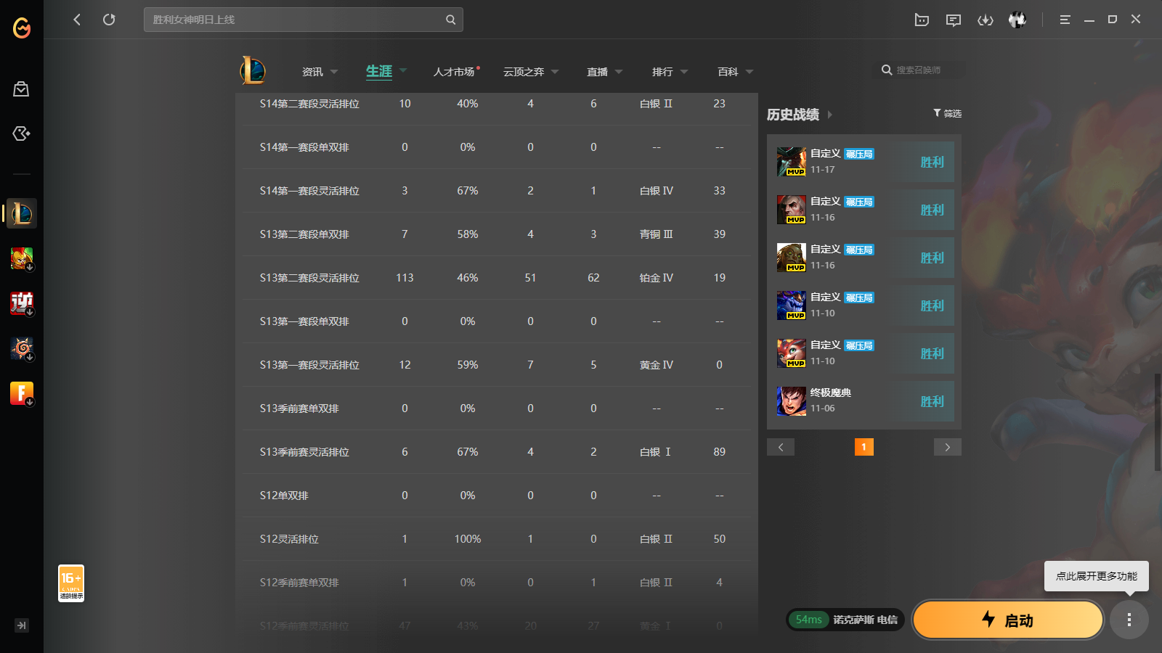The width and height of the screenshot is (1162, 653).
Task: Click the 启动 launch button
Action: pos(1008,620)
